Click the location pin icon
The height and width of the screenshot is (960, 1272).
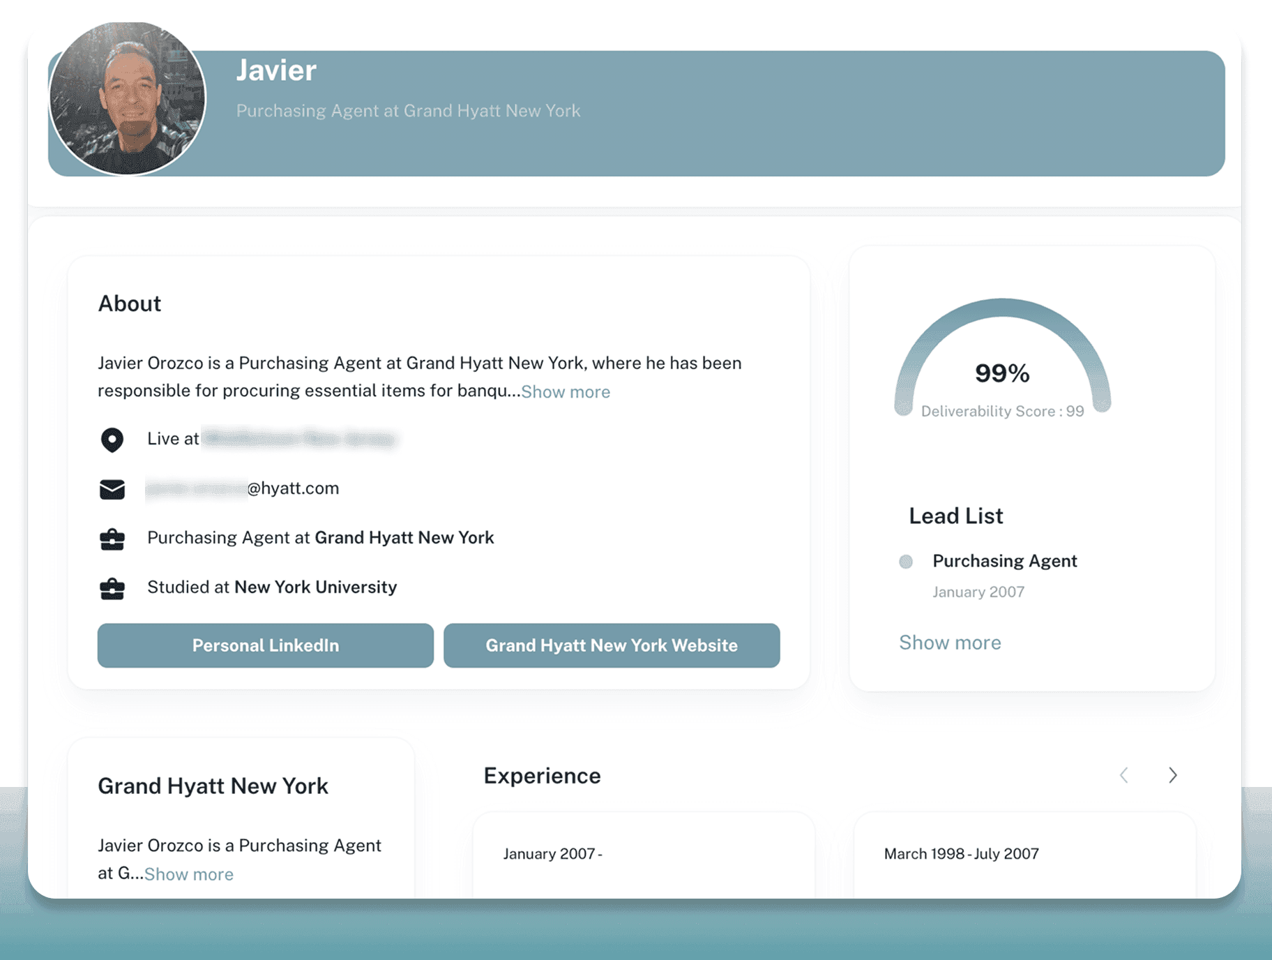pyautogui.click(x=112, y=440)
